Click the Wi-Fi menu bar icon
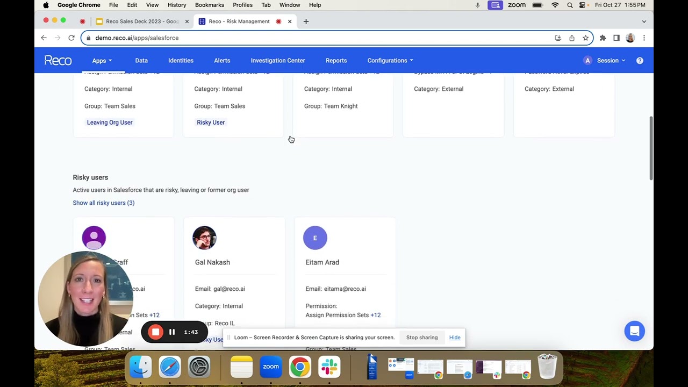This screenshot has width=688, height=387. 555,5
